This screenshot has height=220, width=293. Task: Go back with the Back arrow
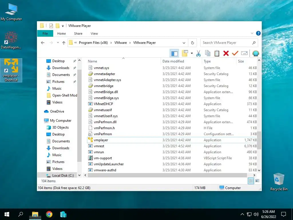coord(43,43)
